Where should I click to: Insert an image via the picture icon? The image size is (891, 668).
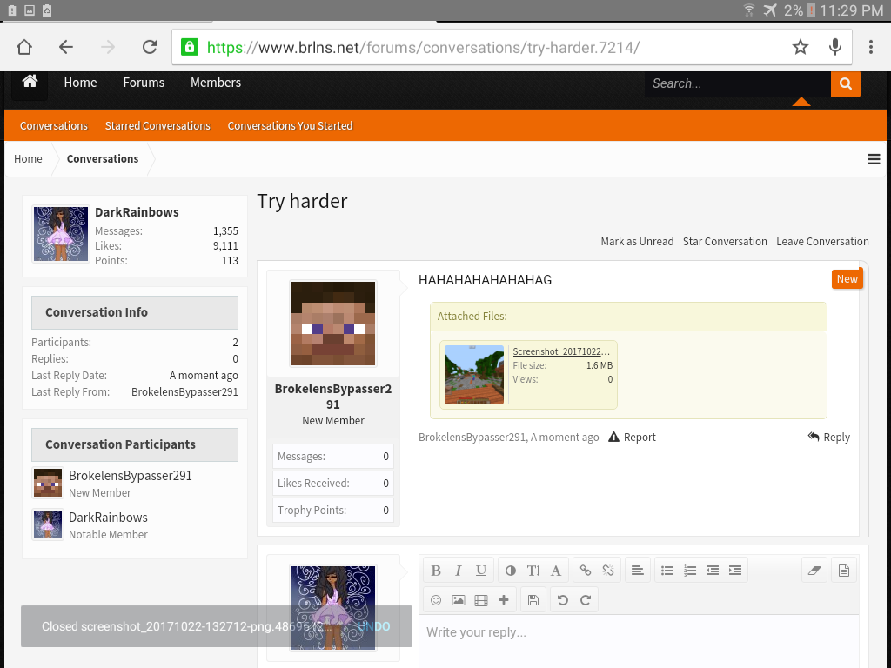tap(458, 600)
